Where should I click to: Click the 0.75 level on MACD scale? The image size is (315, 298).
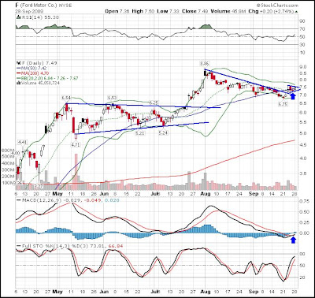coord(304,201)
